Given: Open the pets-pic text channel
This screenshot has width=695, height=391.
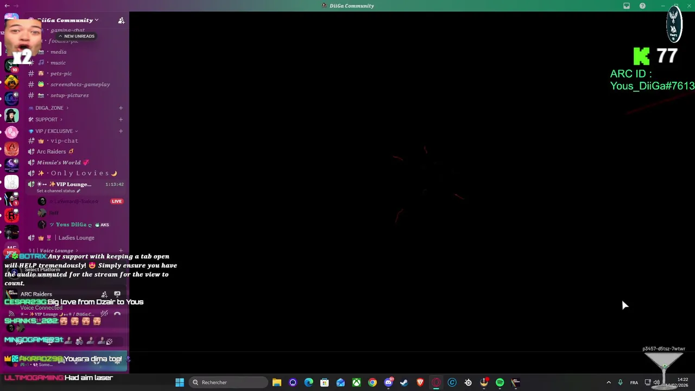Looking at the screenshot, I should 61,73.
